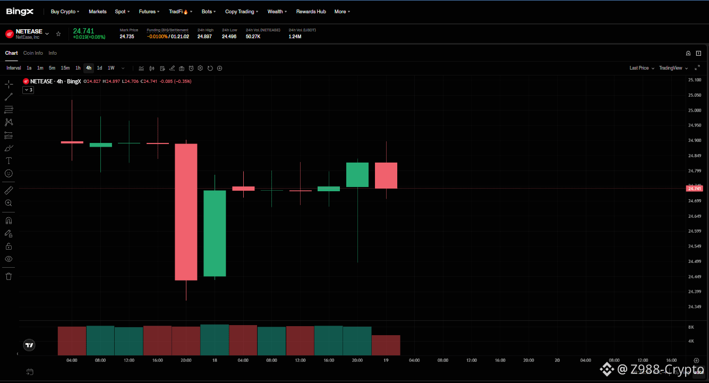Open the forecasting and measurement tools
Image resolution: width=709 pixels, height=383 pixels.
click(x=8, y=135)
